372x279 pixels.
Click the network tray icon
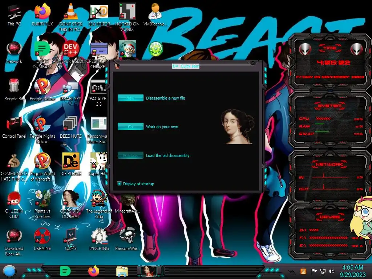(323, 271)
